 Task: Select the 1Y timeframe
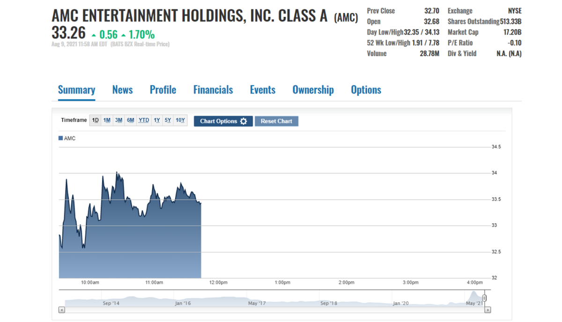(x=156, y=120)
